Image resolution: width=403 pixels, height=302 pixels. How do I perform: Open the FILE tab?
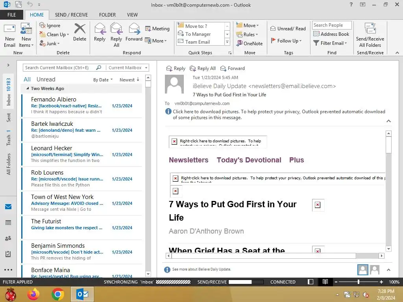click(11, 15)
